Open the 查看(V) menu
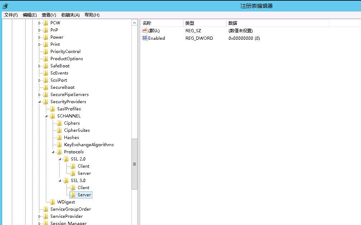361x225 pixels. (49, 15)
